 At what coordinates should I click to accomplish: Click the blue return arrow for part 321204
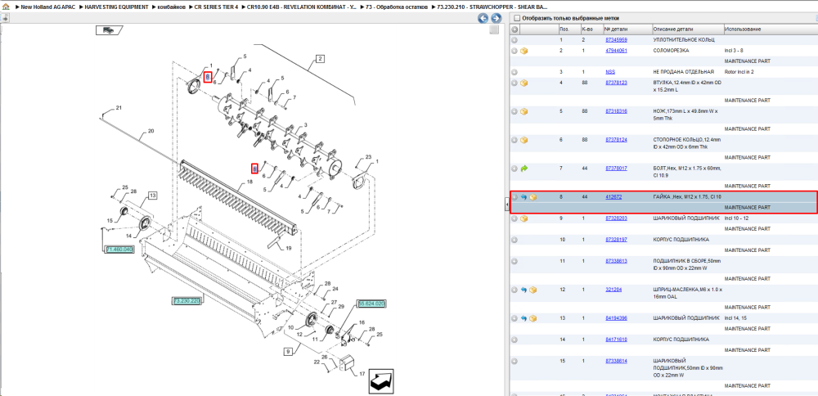(524, 290)
